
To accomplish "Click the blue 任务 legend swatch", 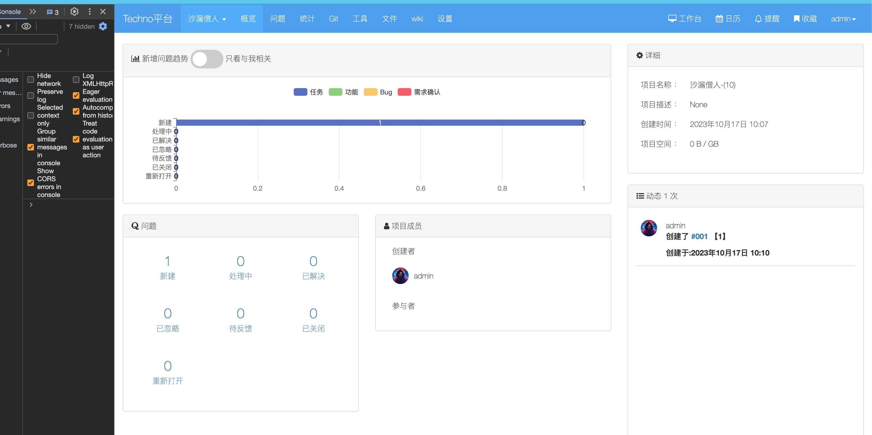I will click(300, 92).
